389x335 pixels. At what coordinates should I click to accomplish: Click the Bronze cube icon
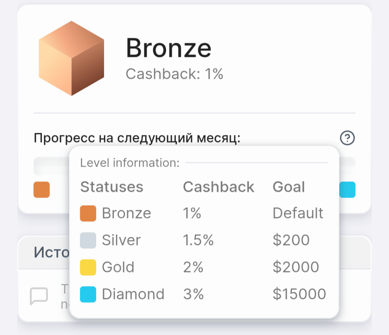point(71,58)
